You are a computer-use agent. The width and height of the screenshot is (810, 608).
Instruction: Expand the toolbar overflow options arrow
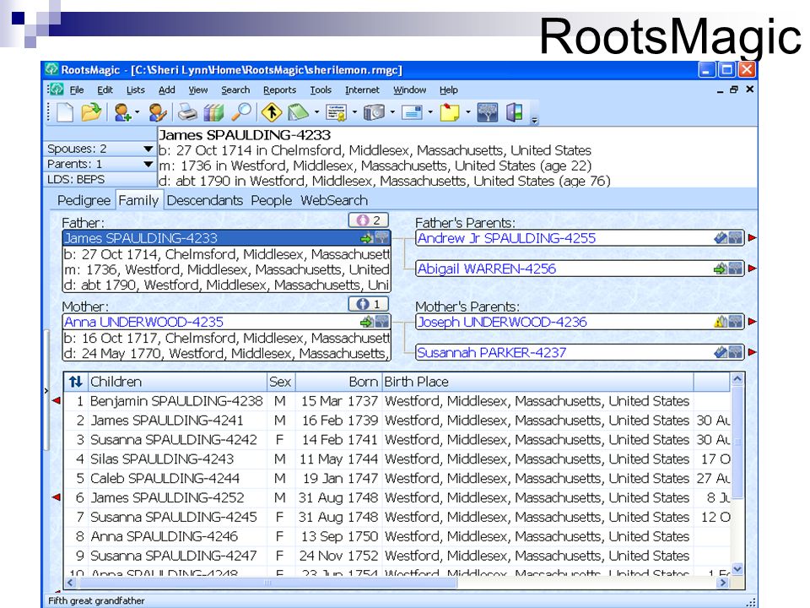535,121
